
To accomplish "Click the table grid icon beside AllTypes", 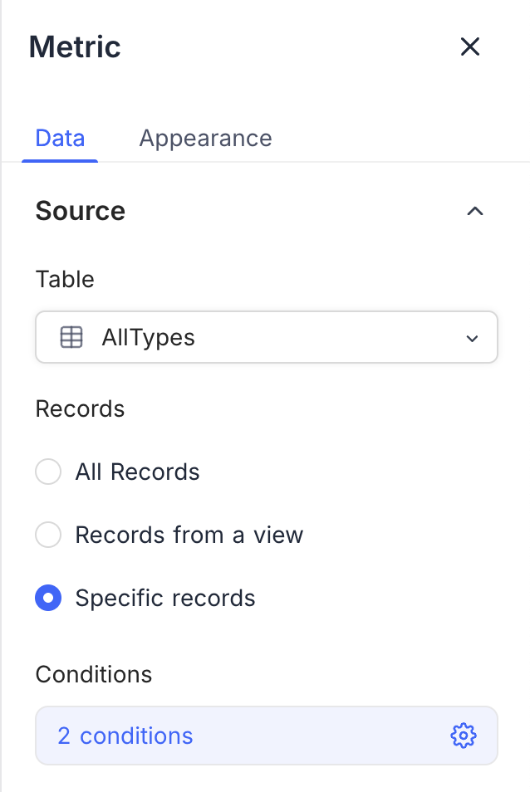I will pos(72,337).
